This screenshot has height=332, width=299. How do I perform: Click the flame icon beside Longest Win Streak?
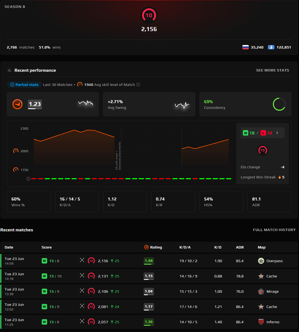[x=280, y=177]
